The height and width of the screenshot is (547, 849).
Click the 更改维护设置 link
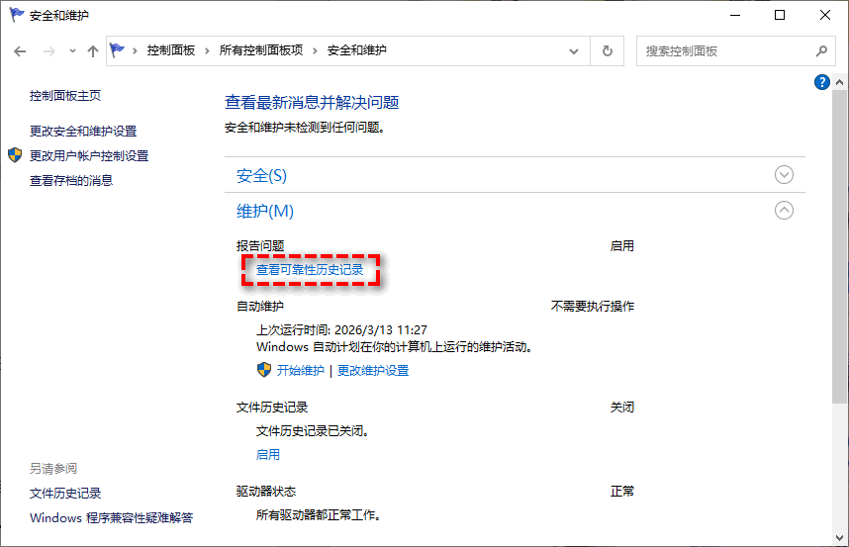(373, 371)
